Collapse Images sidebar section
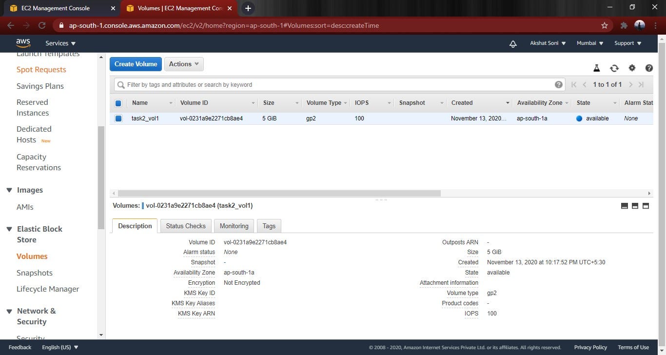666x355 pixels. [x=9, y=190]
